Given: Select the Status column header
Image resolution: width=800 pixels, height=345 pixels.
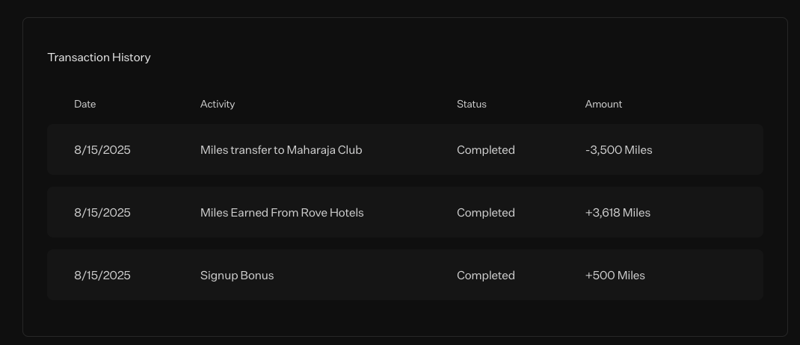Looking at the screenshot, I should [x=471, y=105].
